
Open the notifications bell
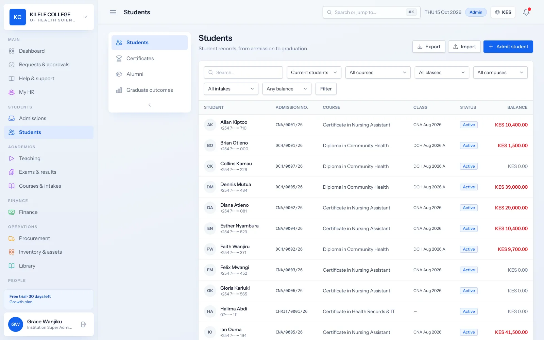(526, 12)
